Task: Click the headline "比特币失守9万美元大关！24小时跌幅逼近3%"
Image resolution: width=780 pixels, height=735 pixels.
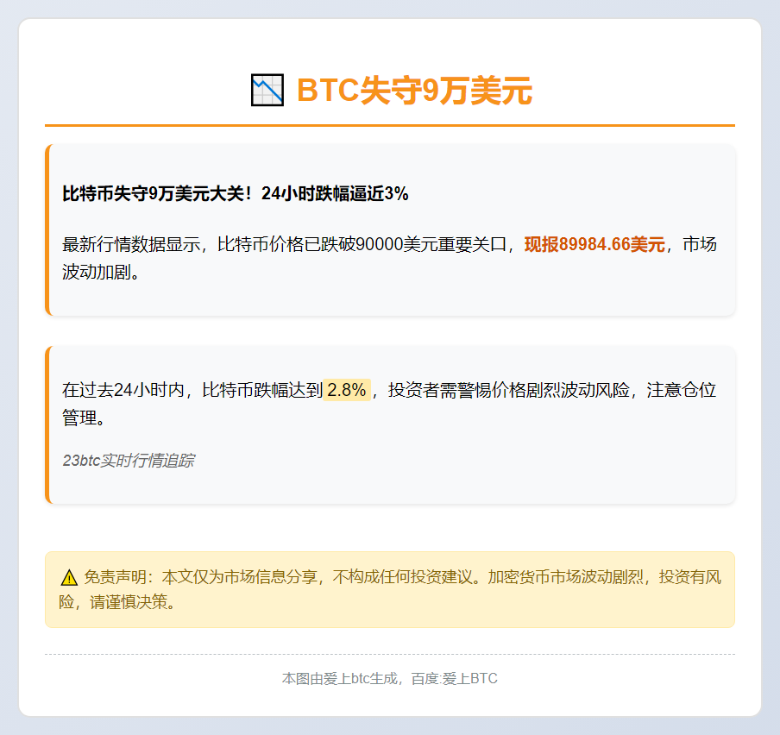Action: point(236,193)
